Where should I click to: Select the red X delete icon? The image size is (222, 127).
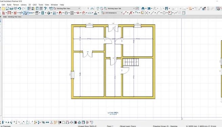coord(131,13)
